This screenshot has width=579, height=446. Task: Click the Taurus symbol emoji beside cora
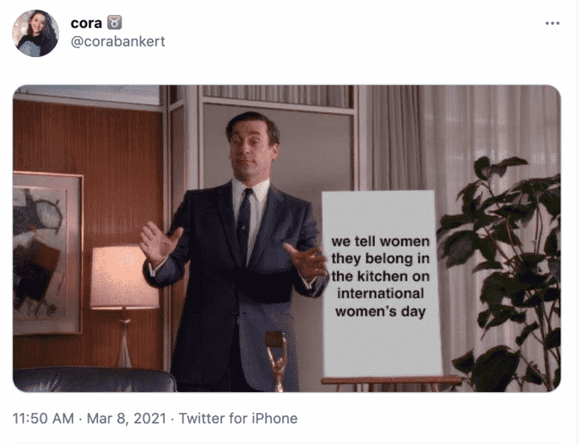(114, 23)
